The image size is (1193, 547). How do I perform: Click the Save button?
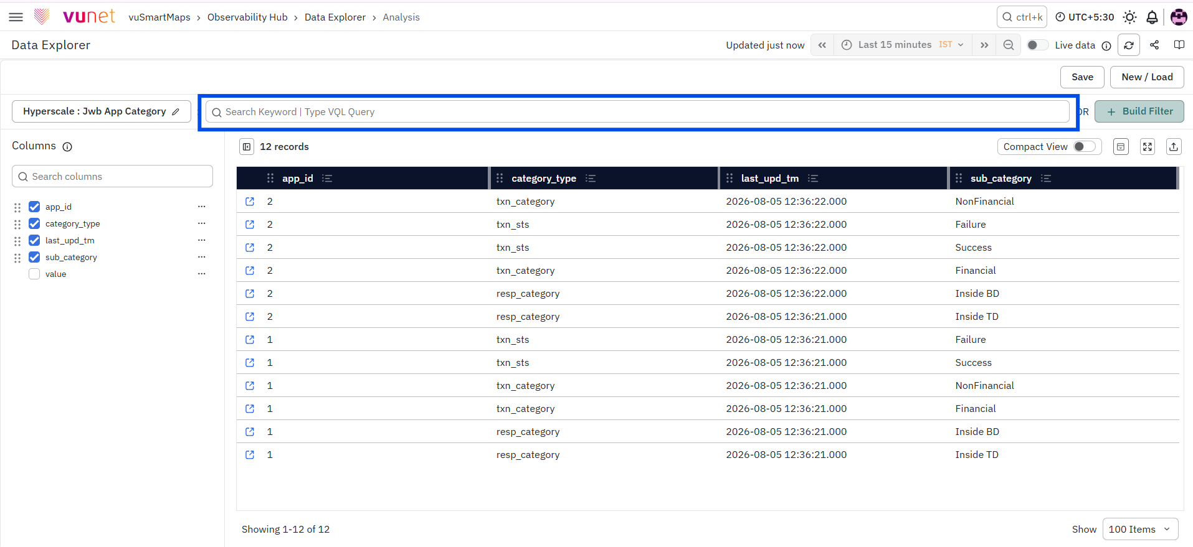coord(1082,77)
